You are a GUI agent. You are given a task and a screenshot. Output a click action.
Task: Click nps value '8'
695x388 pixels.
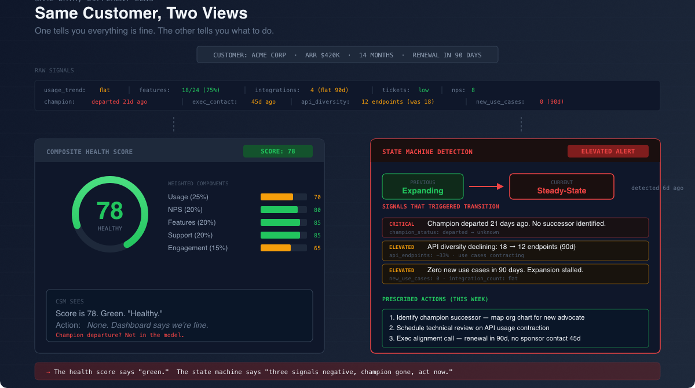point(473,90)
